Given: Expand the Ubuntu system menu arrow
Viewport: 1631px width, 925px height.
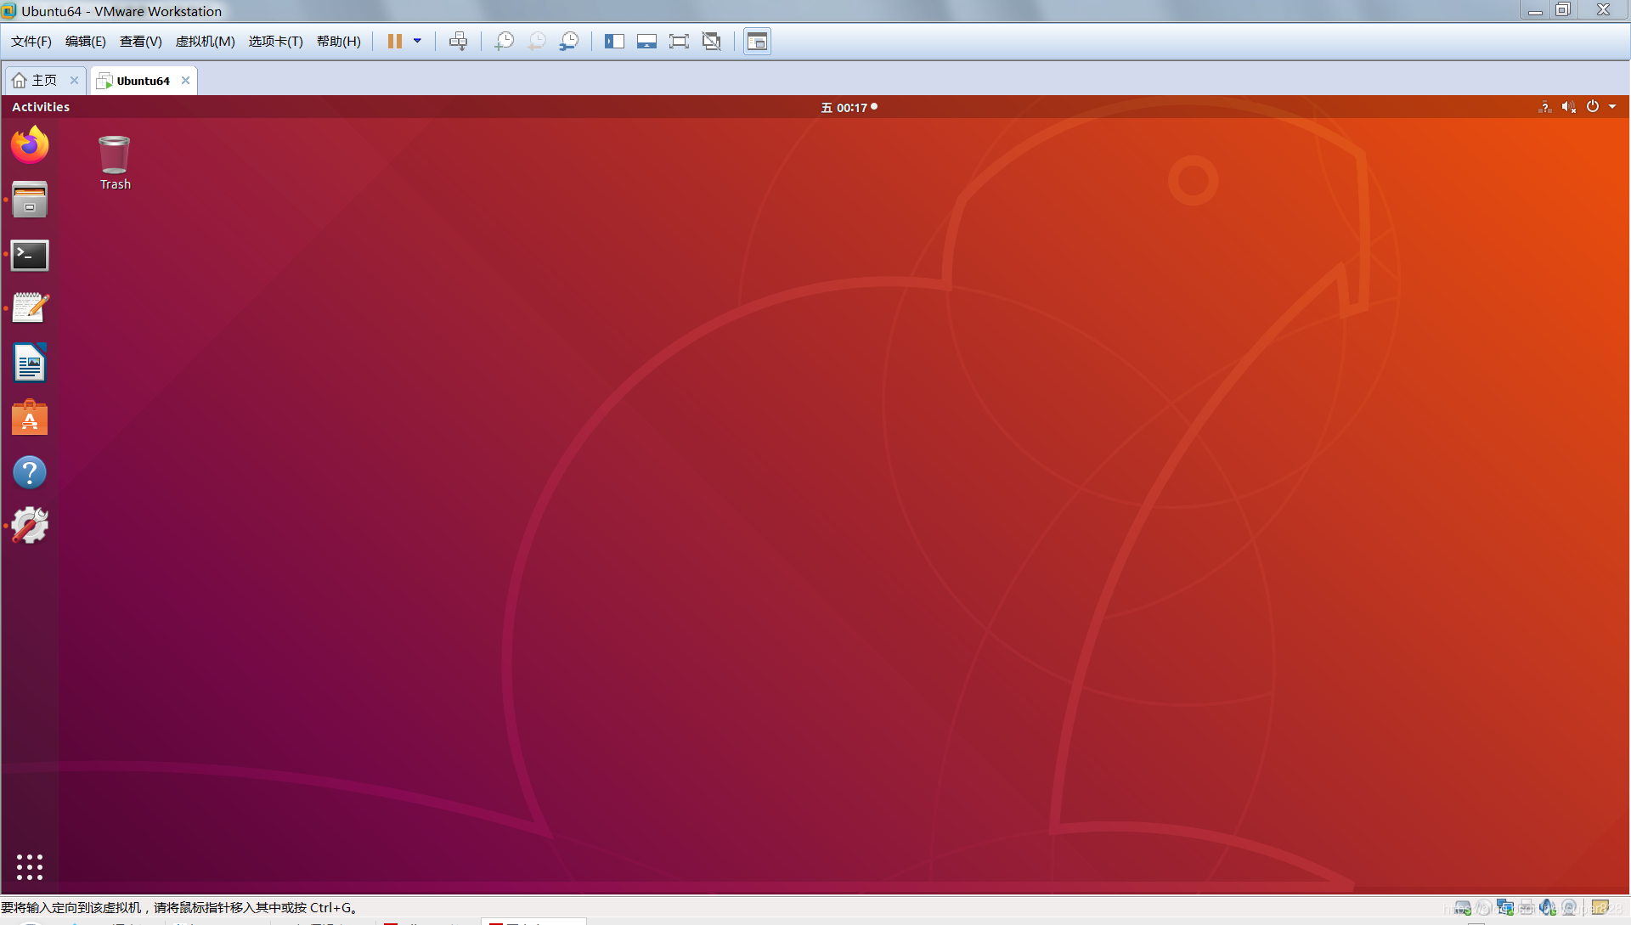Looking at the screenshot, I should coord(1612,107).
